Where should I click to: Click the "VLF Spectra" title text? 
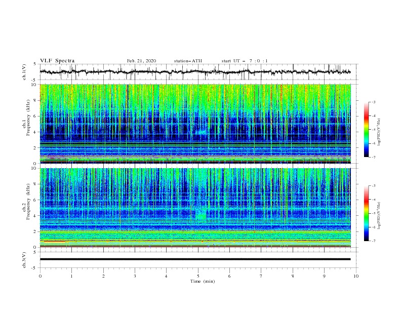pyautogui.click(x=57, y=61)
